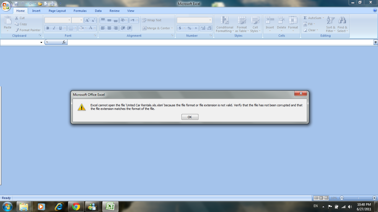
Task: Toggle Bold formatting
Action: coord(48,28)
